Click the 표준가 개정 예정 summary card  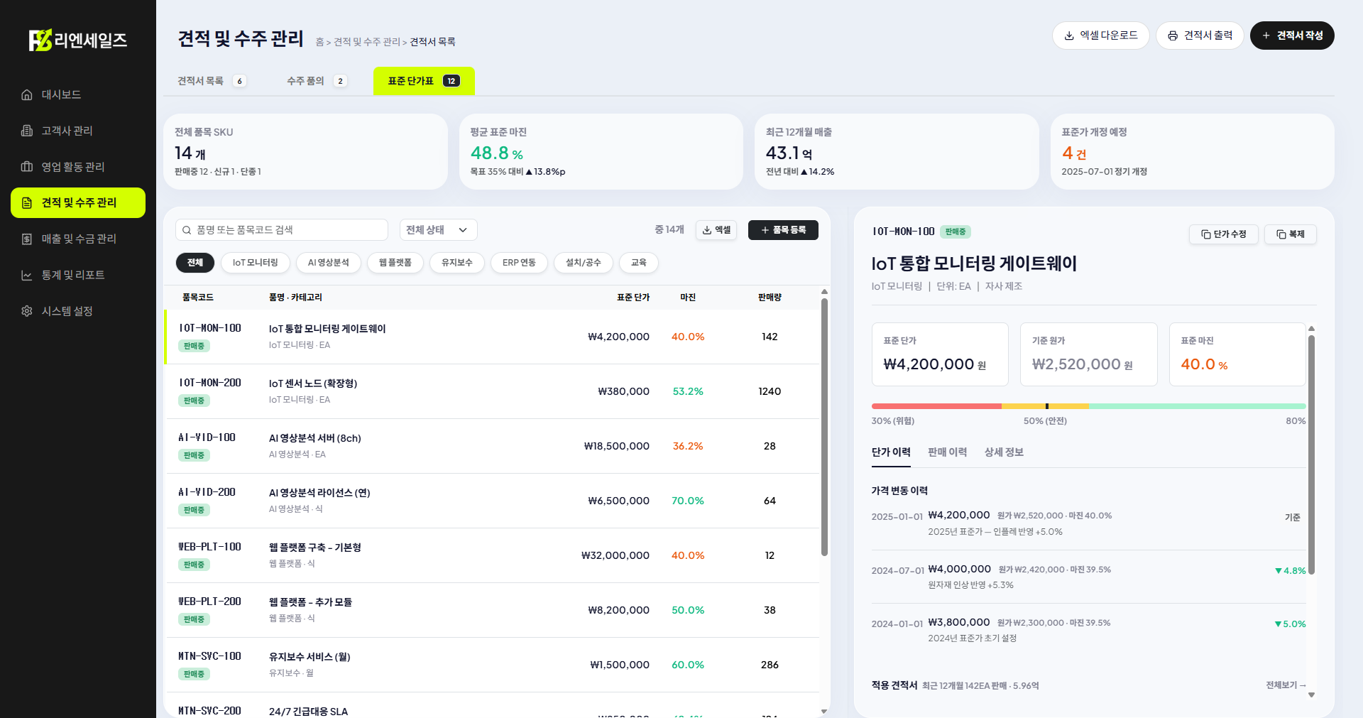point(1192,151)
